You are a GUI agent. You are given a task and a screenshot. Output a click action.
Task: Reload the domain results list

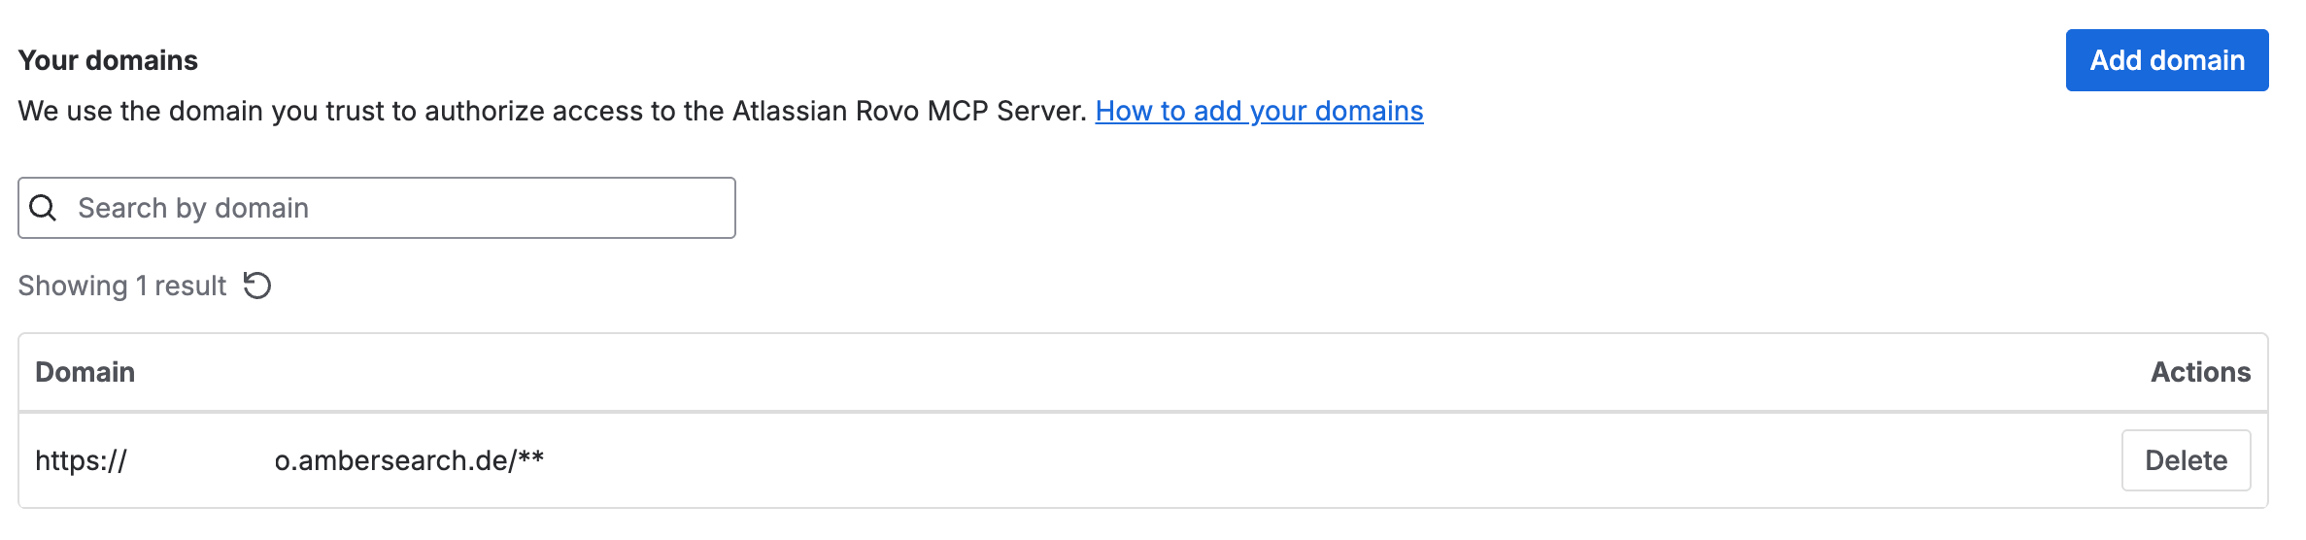tap(257, 286)
